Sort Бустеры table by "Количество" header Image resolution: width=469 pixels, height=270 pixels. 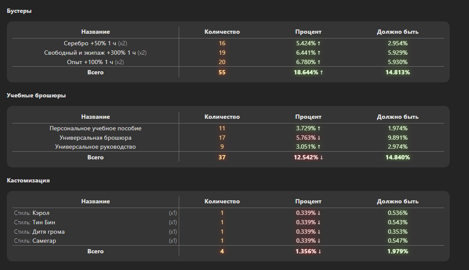tap(222, 32)
